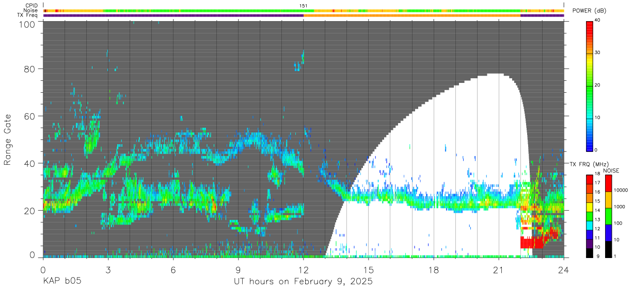634x292 pixels.
Task: Click the 10000 tick on NOISE legend
Action: point(621,190)
